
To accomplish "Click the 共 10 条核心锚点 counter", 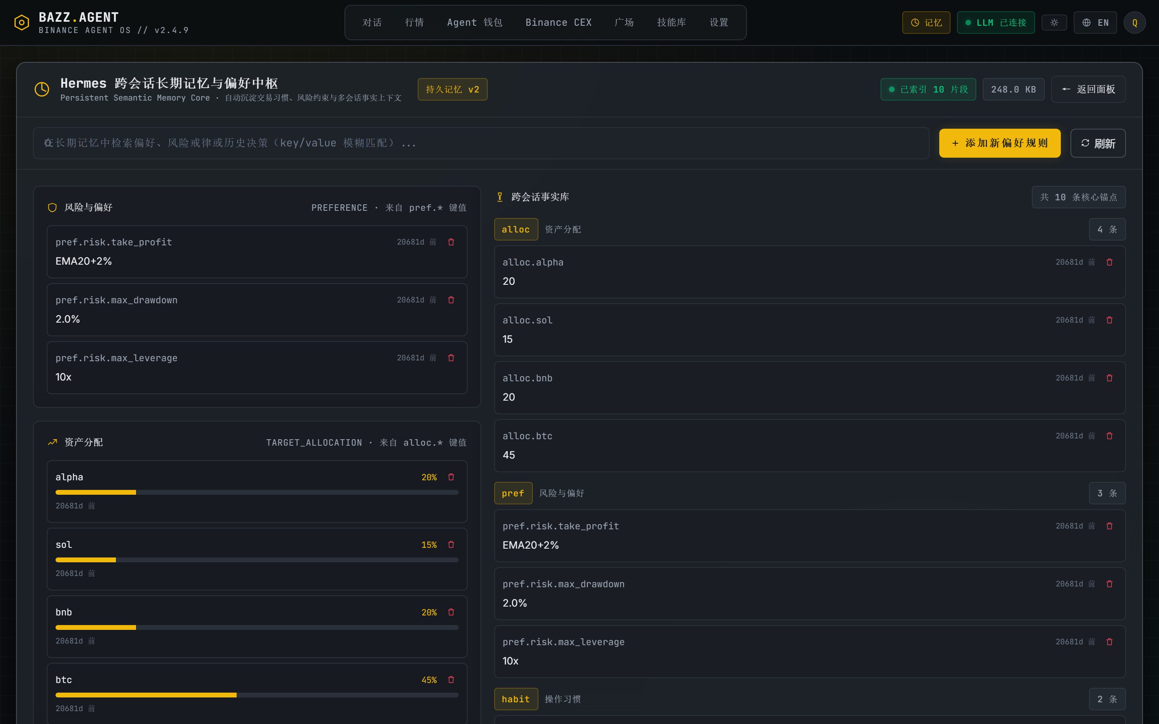I will (x=1079, y=197).
